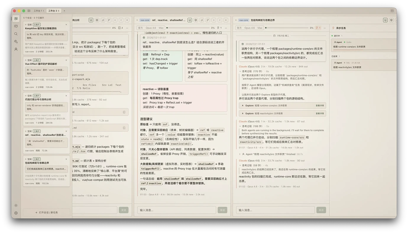Add a new workspace tab with plus
The height and width of the screenshot is (233, 408).
[x=64, y=11]
